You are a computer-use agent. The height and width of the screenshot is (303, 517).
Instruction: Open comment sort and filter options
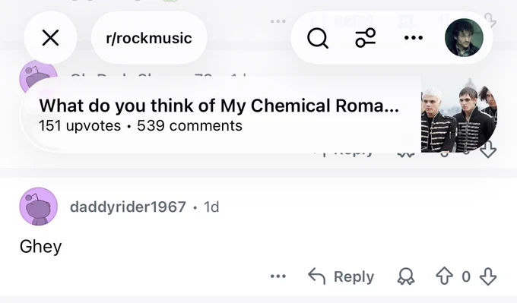pos(366,37)
